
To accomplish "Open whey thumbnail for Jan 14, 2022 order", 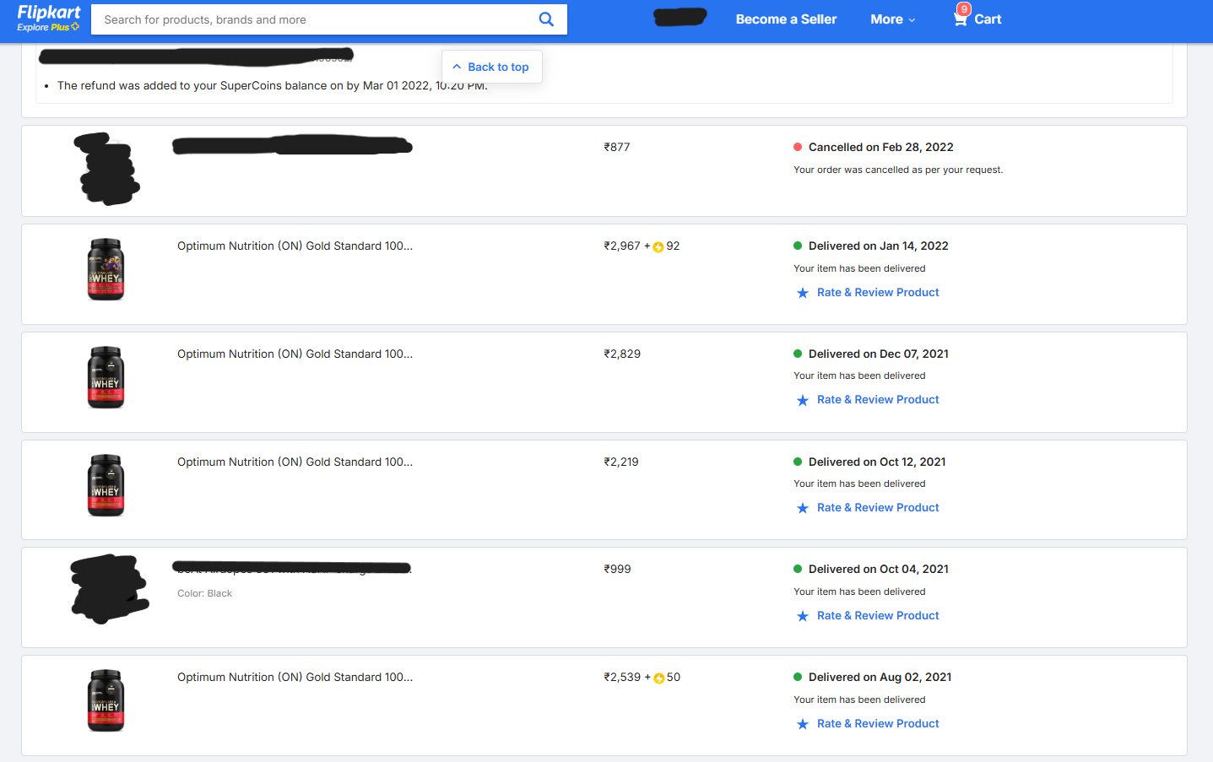I will tap(106, 269).
